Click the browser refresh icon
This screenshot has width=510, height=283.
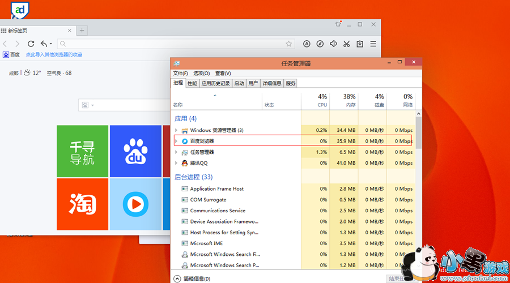click(x=31, y=44)
